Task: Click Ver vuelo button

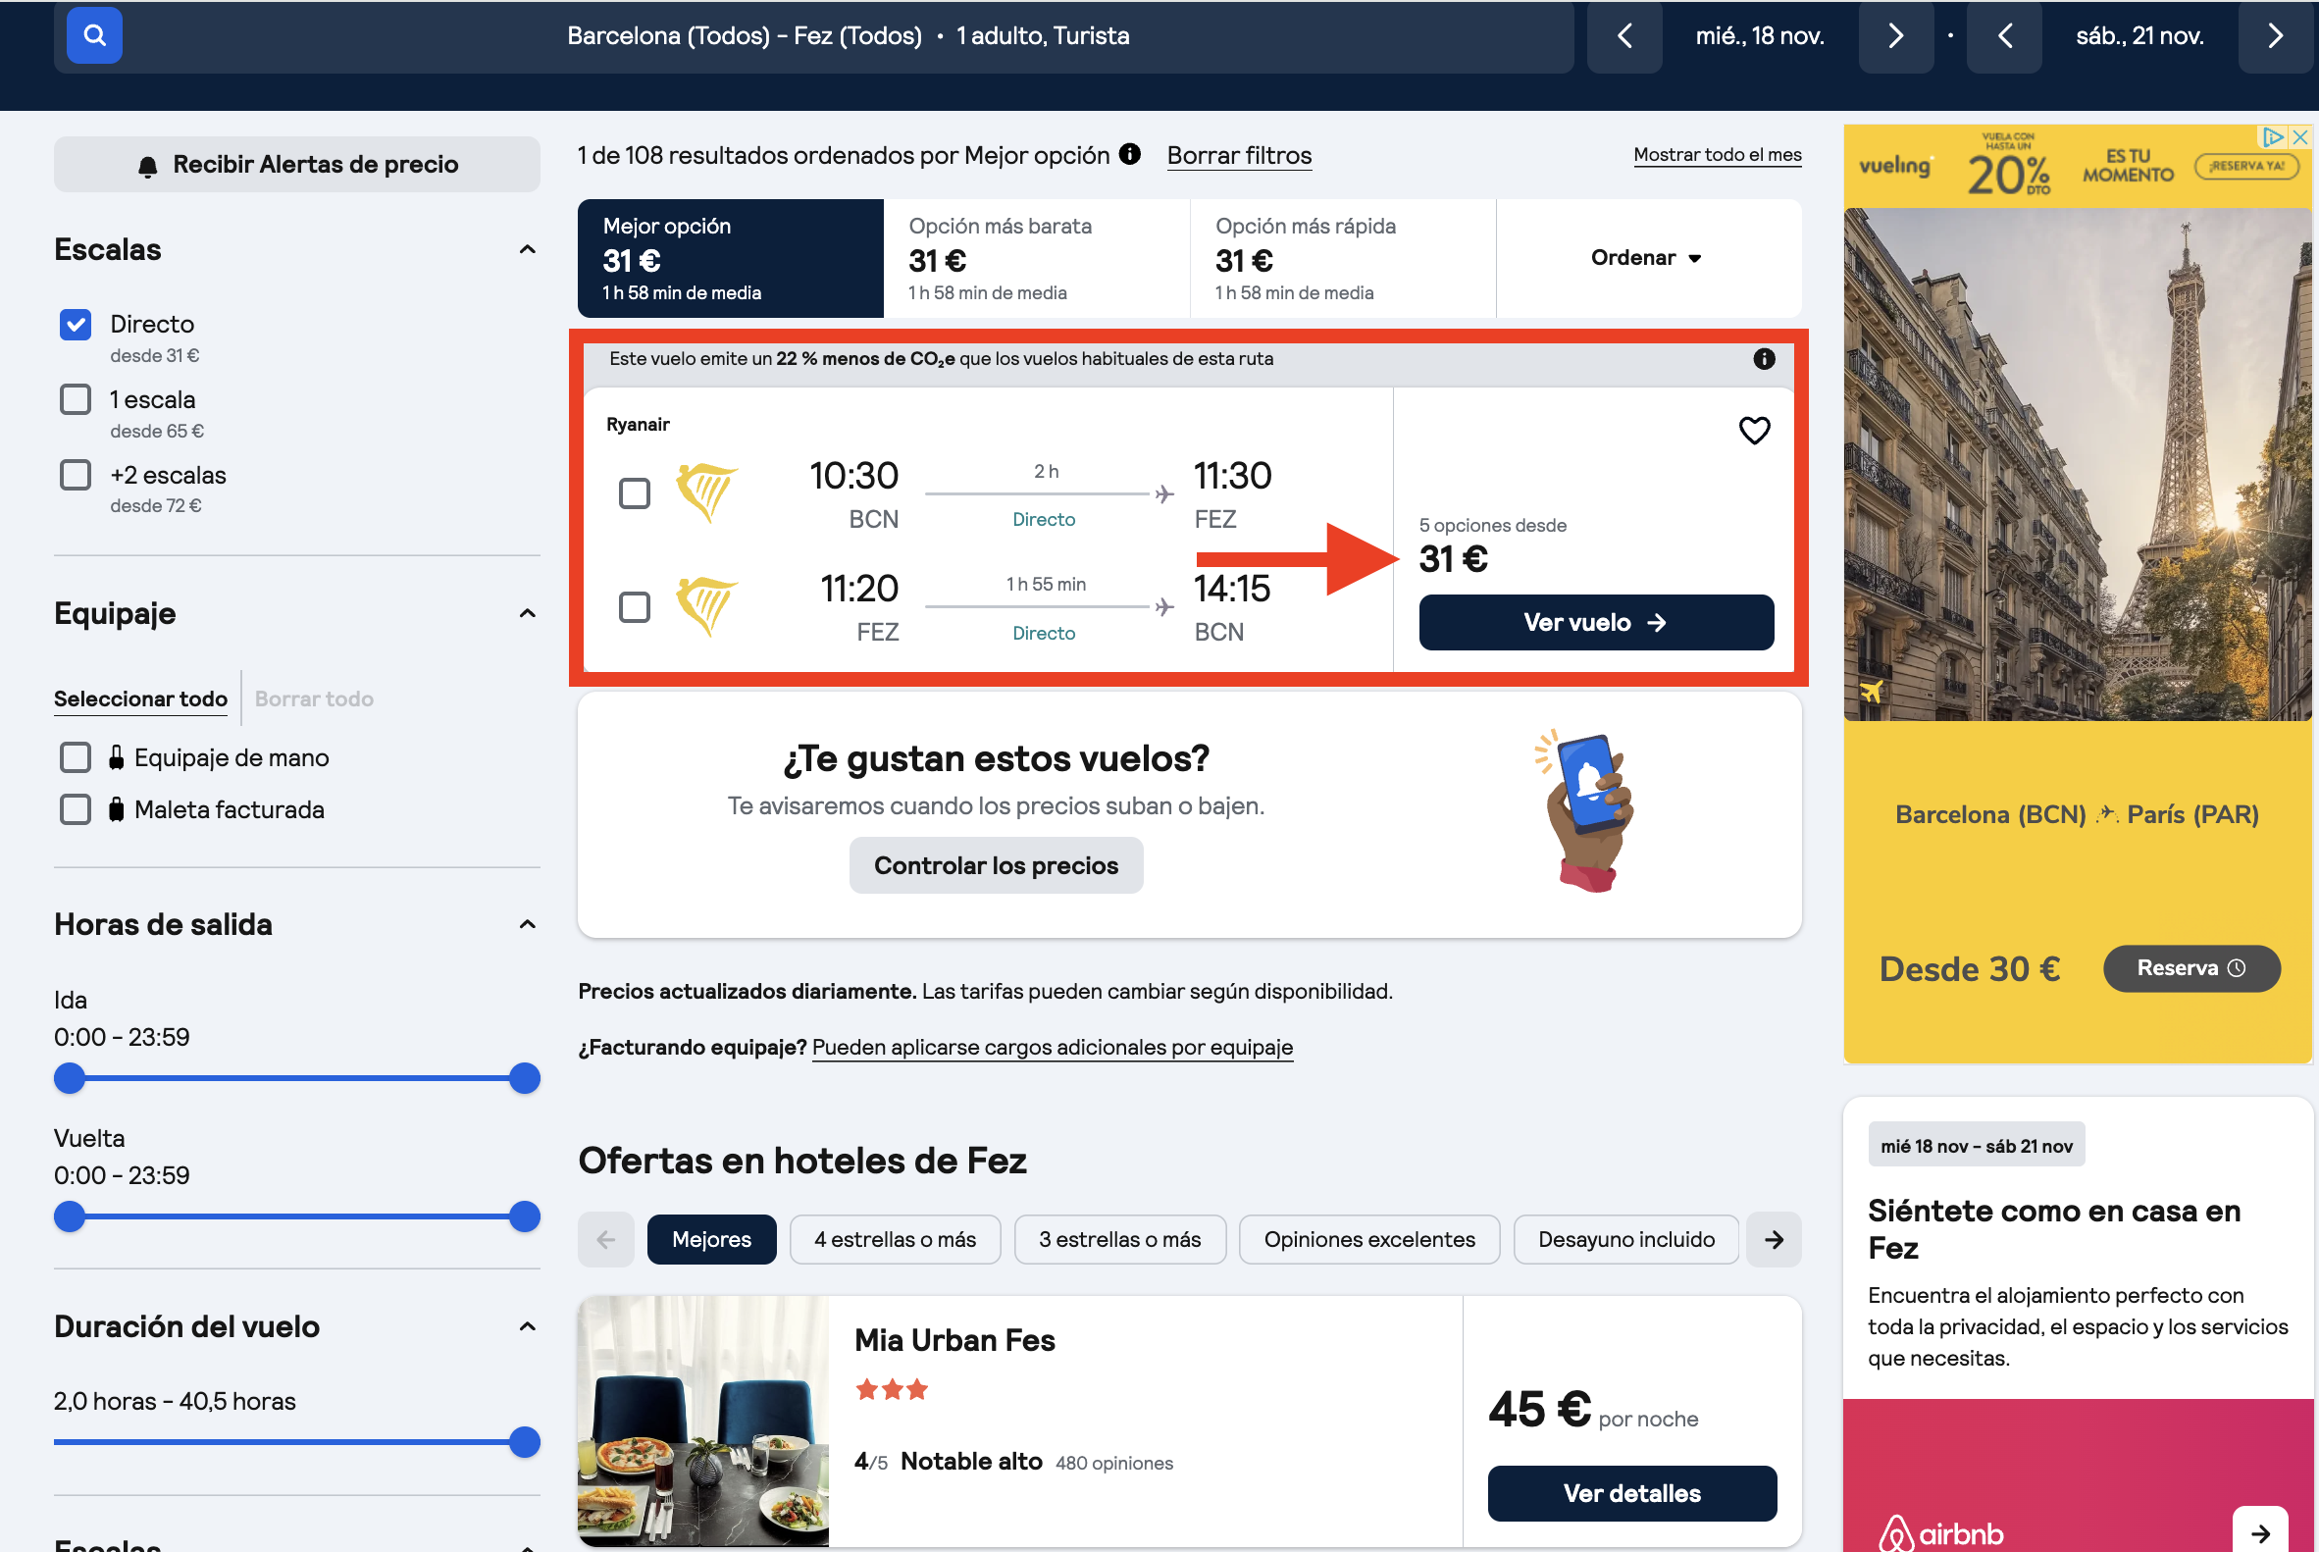Action: pos(1595,623)
